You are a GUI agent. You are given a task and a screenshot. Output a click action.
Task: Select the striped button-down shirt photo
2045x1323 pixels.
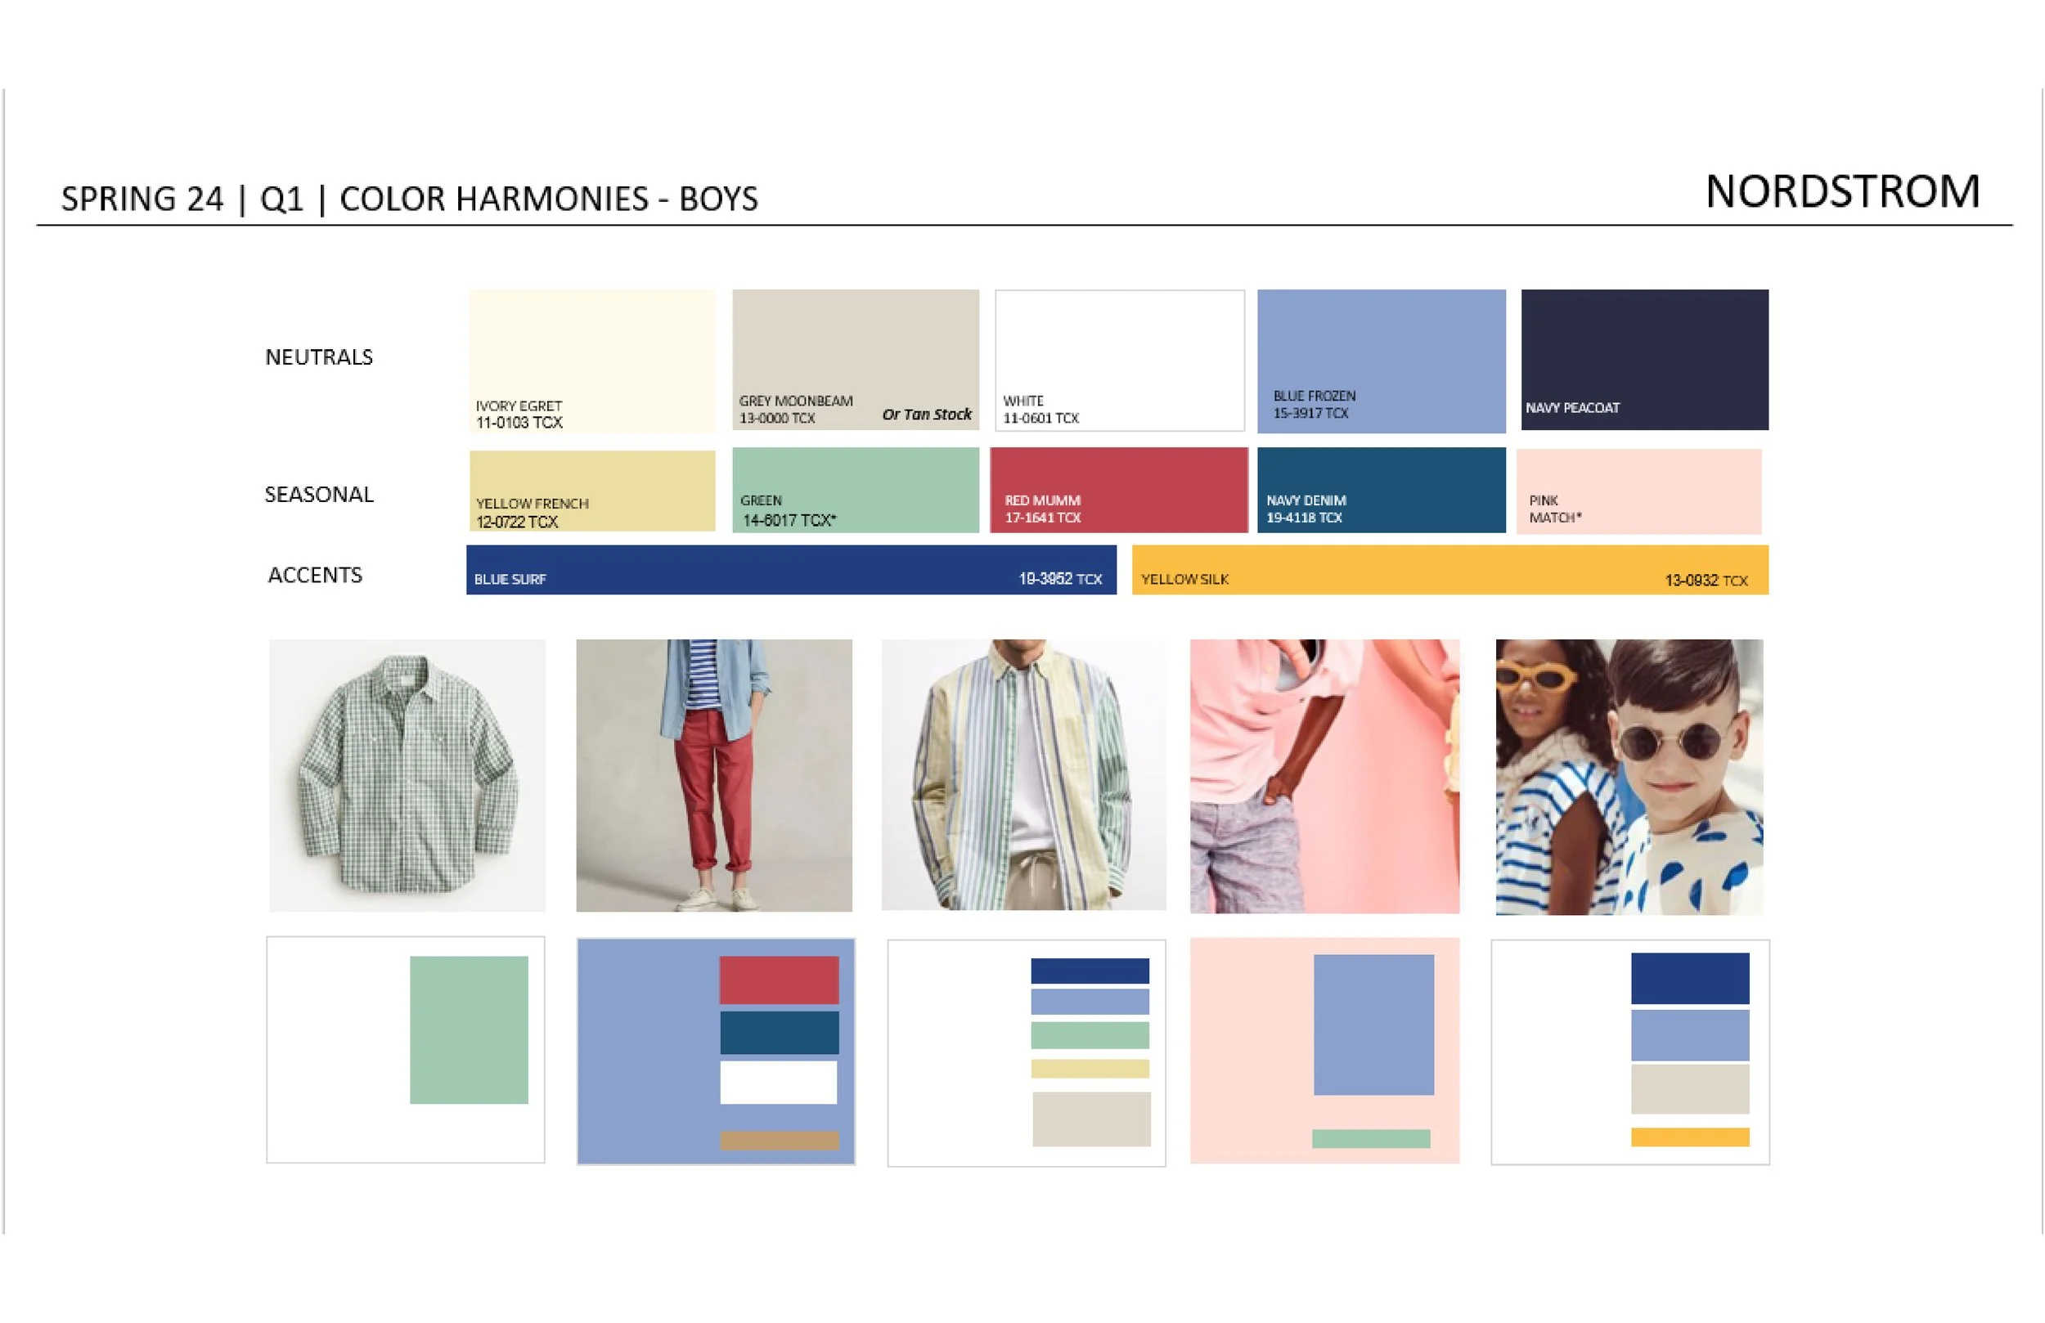1022,774
